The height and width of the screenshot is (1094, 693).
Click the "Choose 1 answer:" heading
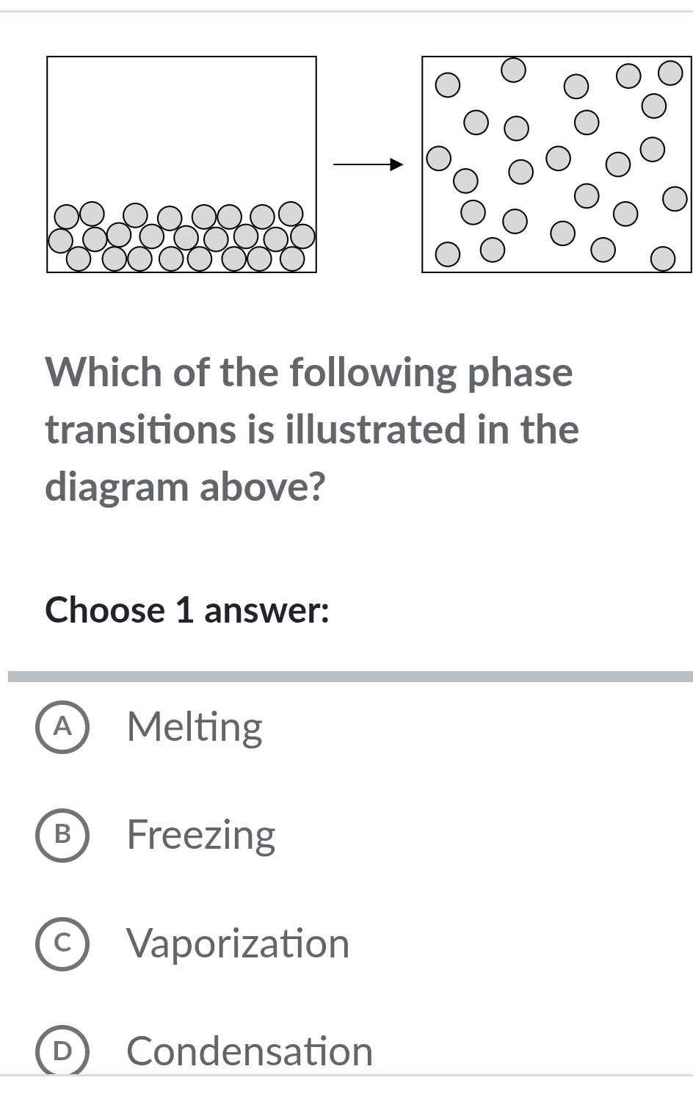187,610
